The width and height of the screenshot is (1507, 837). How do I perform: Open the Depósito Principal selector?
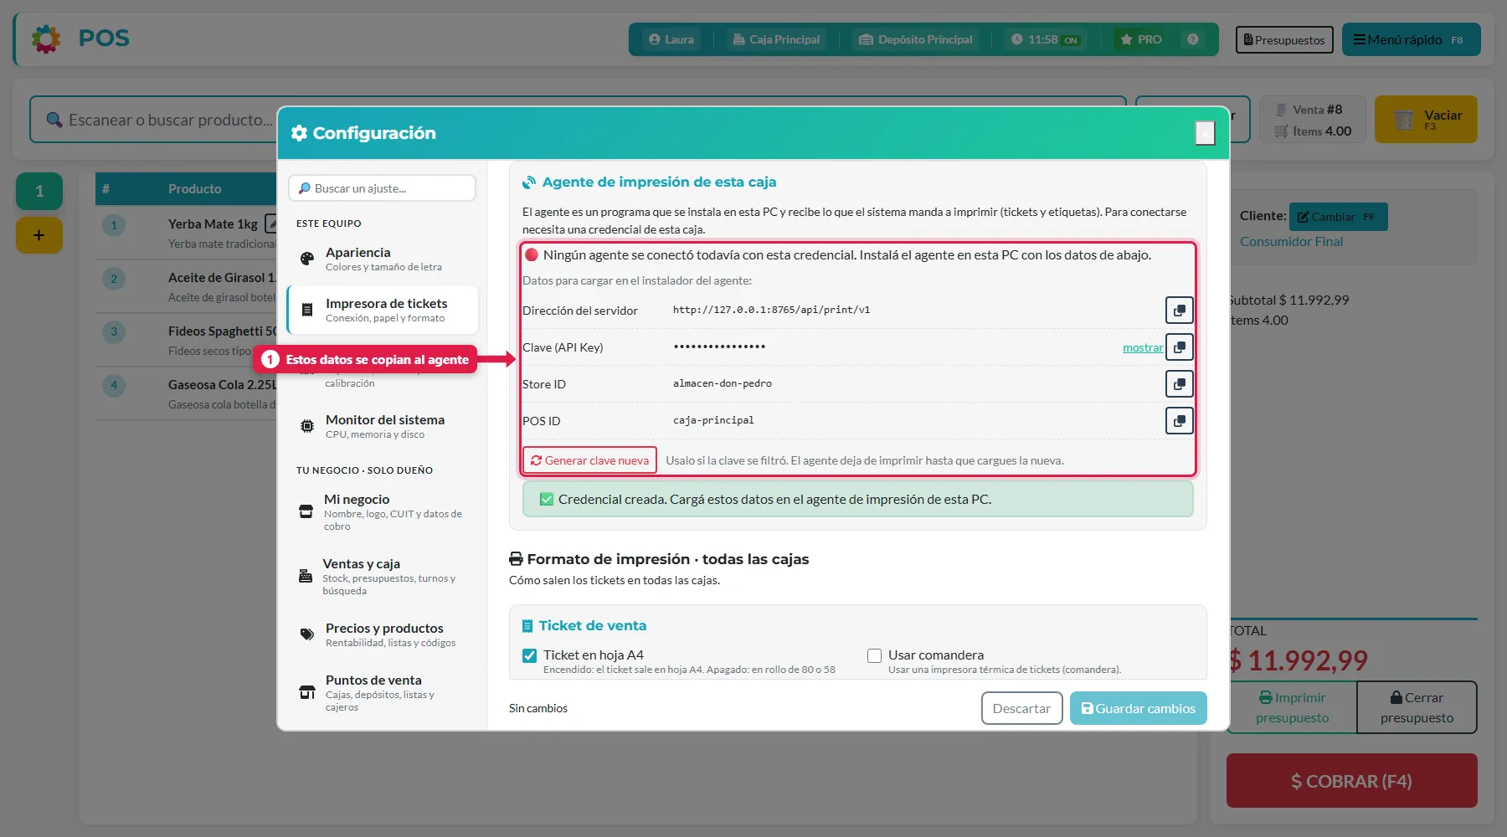(x=916, y=39)
